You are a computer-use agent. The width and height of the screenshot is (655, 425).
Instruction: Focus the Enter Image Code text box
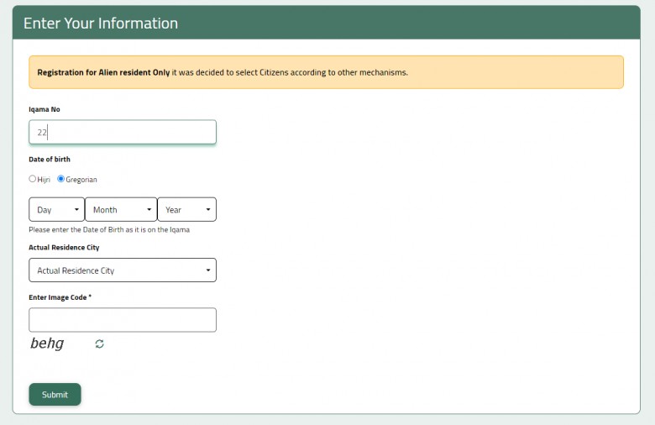[123, 320]
